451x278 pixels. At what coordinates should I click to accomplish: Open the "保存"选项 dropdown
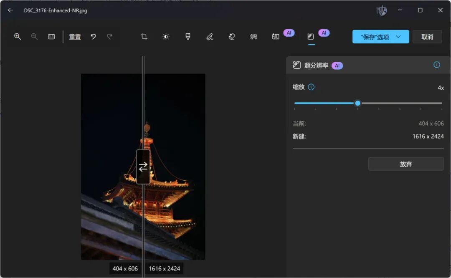(x=380, y=37)
